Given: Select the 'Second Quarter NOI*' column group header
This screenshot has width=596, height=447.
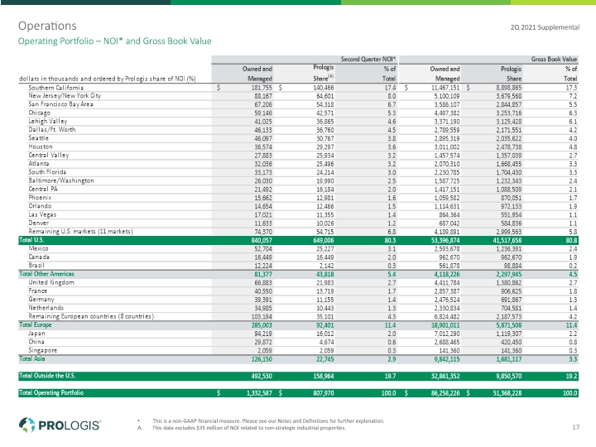Looking at the screenshot, I should pos(368,59).
